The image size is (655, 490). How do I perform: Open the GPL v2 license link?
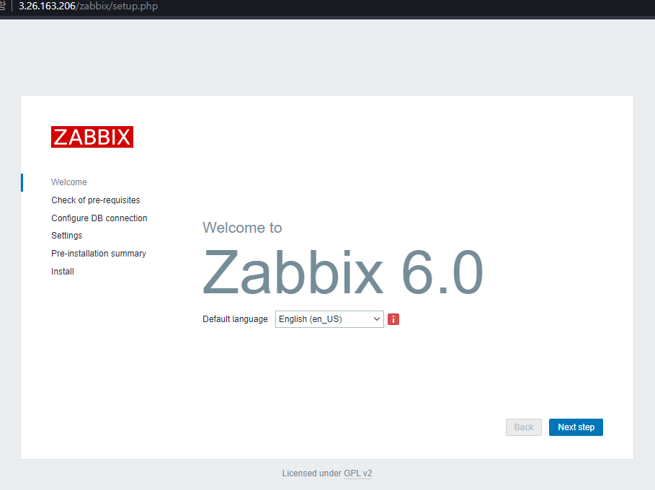357,473
